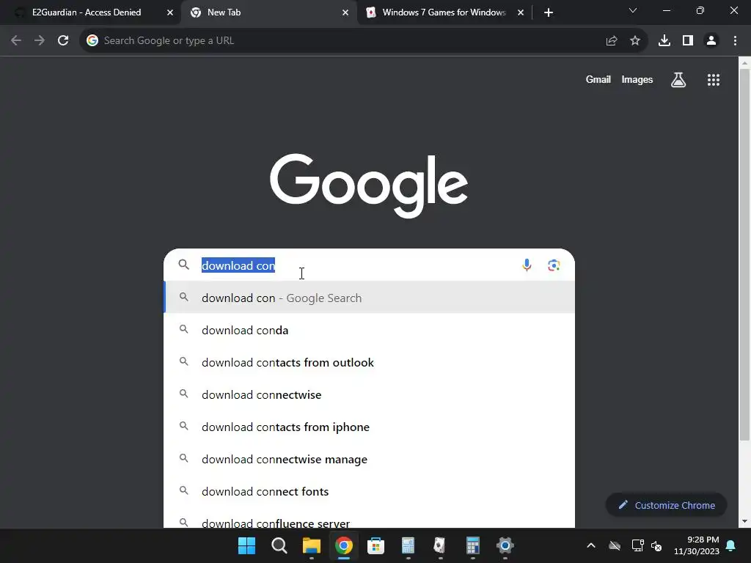751x563 pixels.
Task: Open Chrome three-dot menu
Action: pos(735,41)
